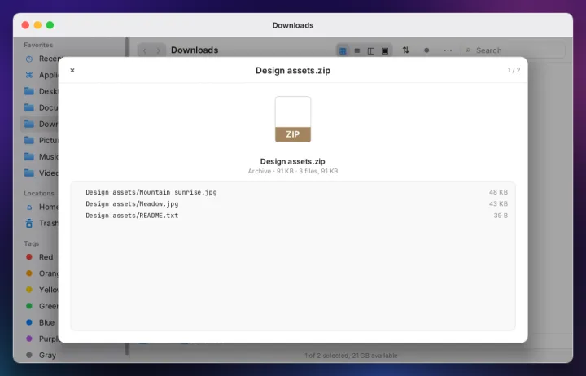
Task: Open Applications in the sidebar
Action: 41,75
